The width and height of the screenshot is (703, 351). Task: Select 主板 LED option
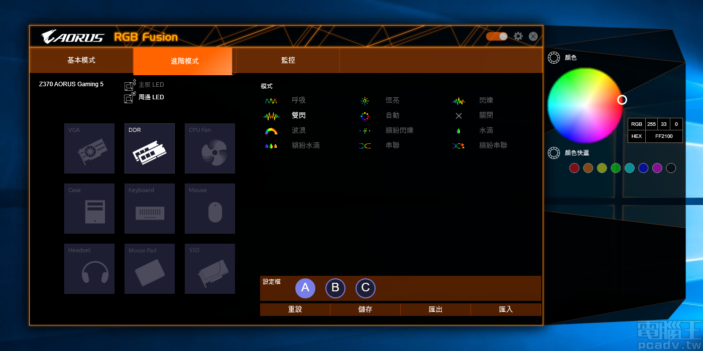[x=151, y=85]
